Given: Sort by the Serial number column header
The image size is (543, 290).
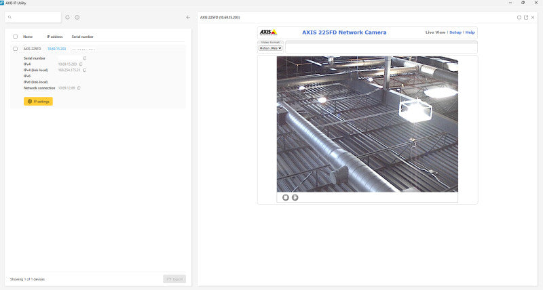Looking at the screenshot, I should coord(82,37).
